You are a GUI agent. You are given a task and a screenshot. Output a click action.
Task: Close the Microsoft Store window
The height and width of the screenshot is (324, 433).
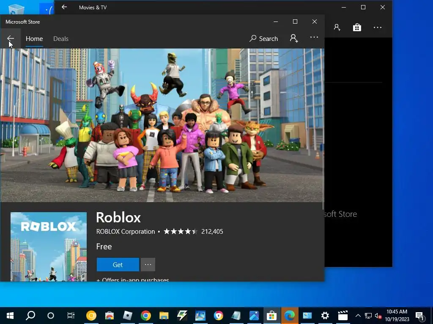tap(315, 22)
